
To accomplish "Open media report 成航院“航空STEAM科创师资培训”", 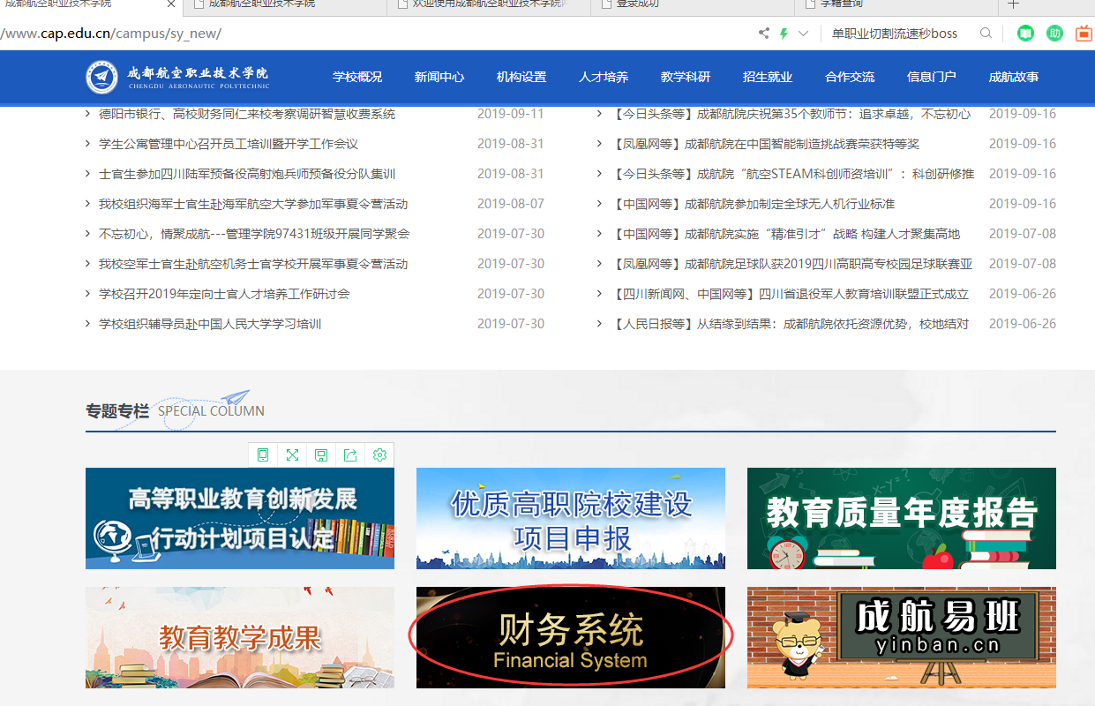I will (792, 174).
